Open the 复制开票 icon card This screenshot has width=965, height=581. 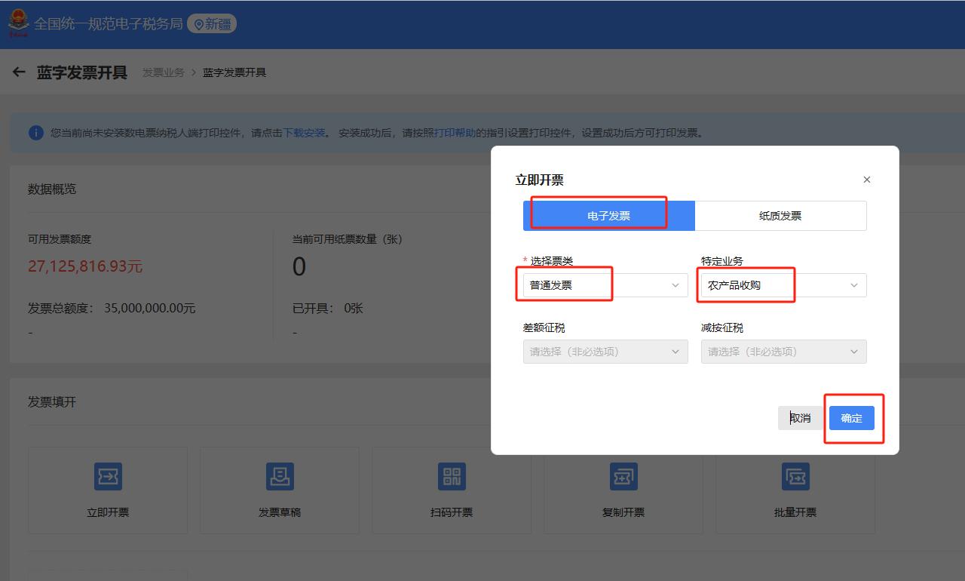pos(623,490)
